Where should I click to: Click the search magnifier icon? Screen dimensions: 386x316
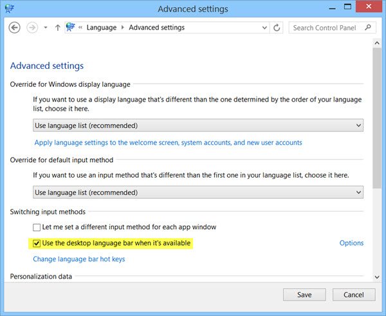(x=368, y=28)
